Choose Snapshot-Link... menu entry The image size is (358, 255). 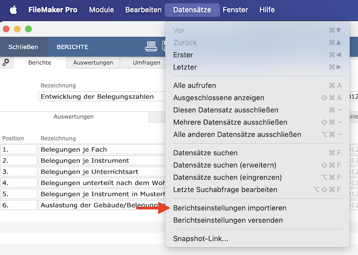(257, 238)
